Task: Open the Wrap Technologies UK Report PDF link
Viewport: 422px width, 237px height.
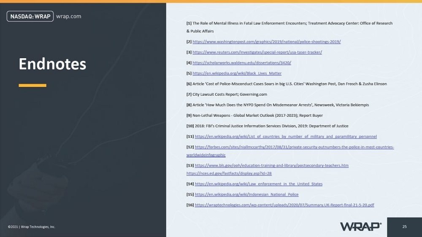Action: pyautogui.click(x=284, y=205)
